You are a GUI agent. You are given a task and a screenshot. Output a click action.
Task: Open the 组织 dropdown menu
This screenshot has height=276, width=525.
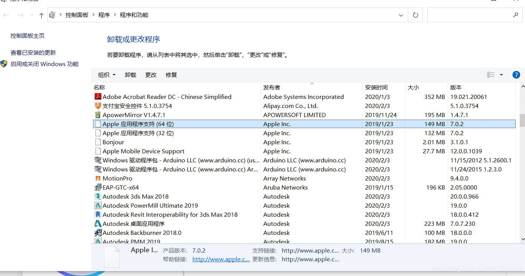point(107,75)
